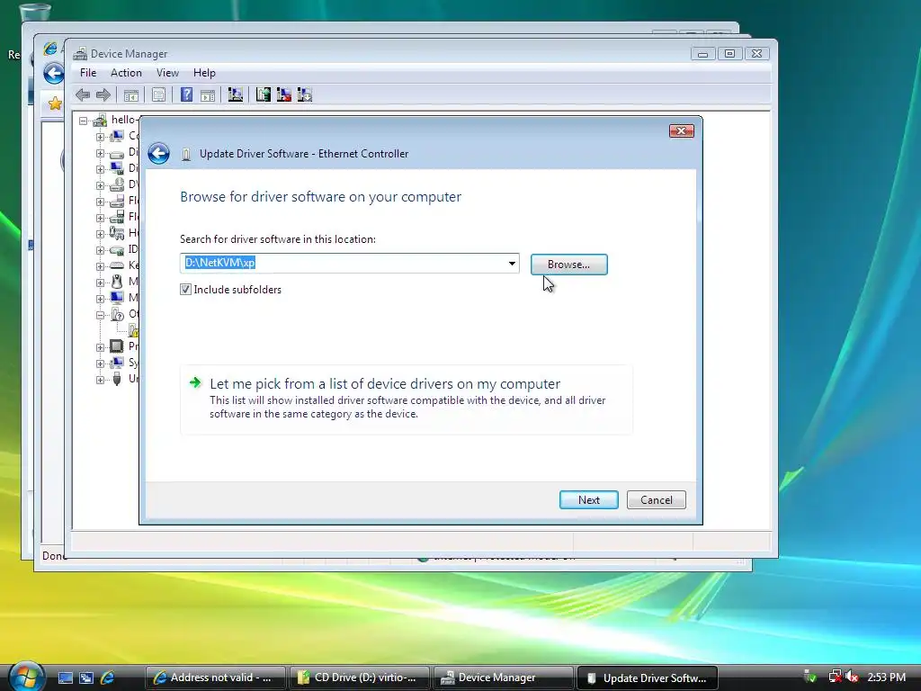The height and width of the screenshot is (691, 921).
Task: Select the Other devices question-mark icon
Action: [117, 314]
